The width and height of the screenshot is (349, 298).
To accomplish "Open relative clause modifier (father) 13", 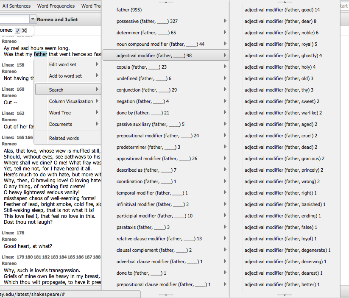I will (x=166, y=239).
